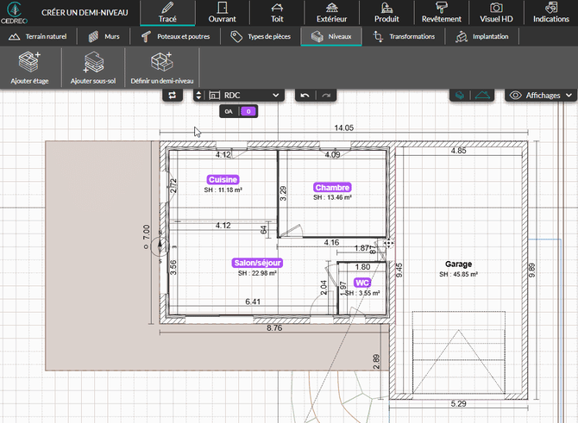Image resolution: width=578 pixels, height=423 pixels.
Task: Click the purple Cuisine room label
Action: (x=223, y=179)
